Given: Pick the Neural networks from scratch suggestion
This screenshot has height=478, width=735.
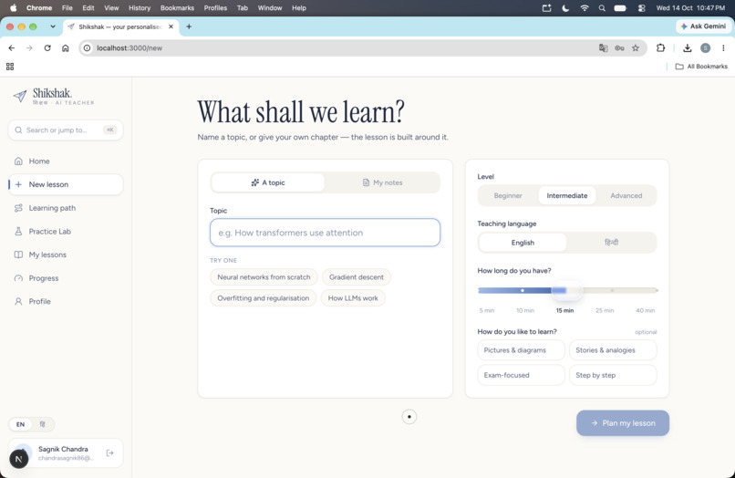Looking at the screenshot, I should coord(264,277).
